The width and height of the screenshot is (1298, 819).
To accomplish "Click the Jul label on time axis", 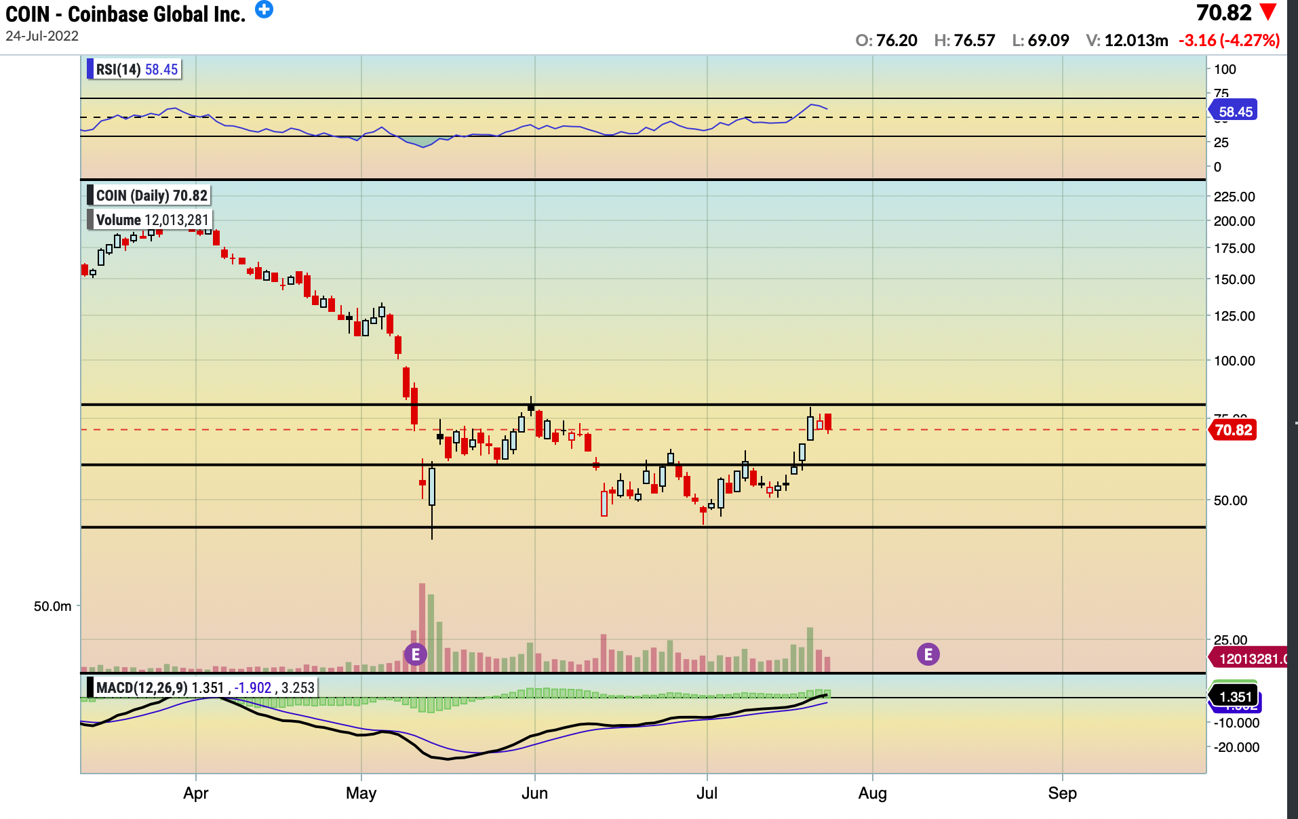I will [707, 793].
